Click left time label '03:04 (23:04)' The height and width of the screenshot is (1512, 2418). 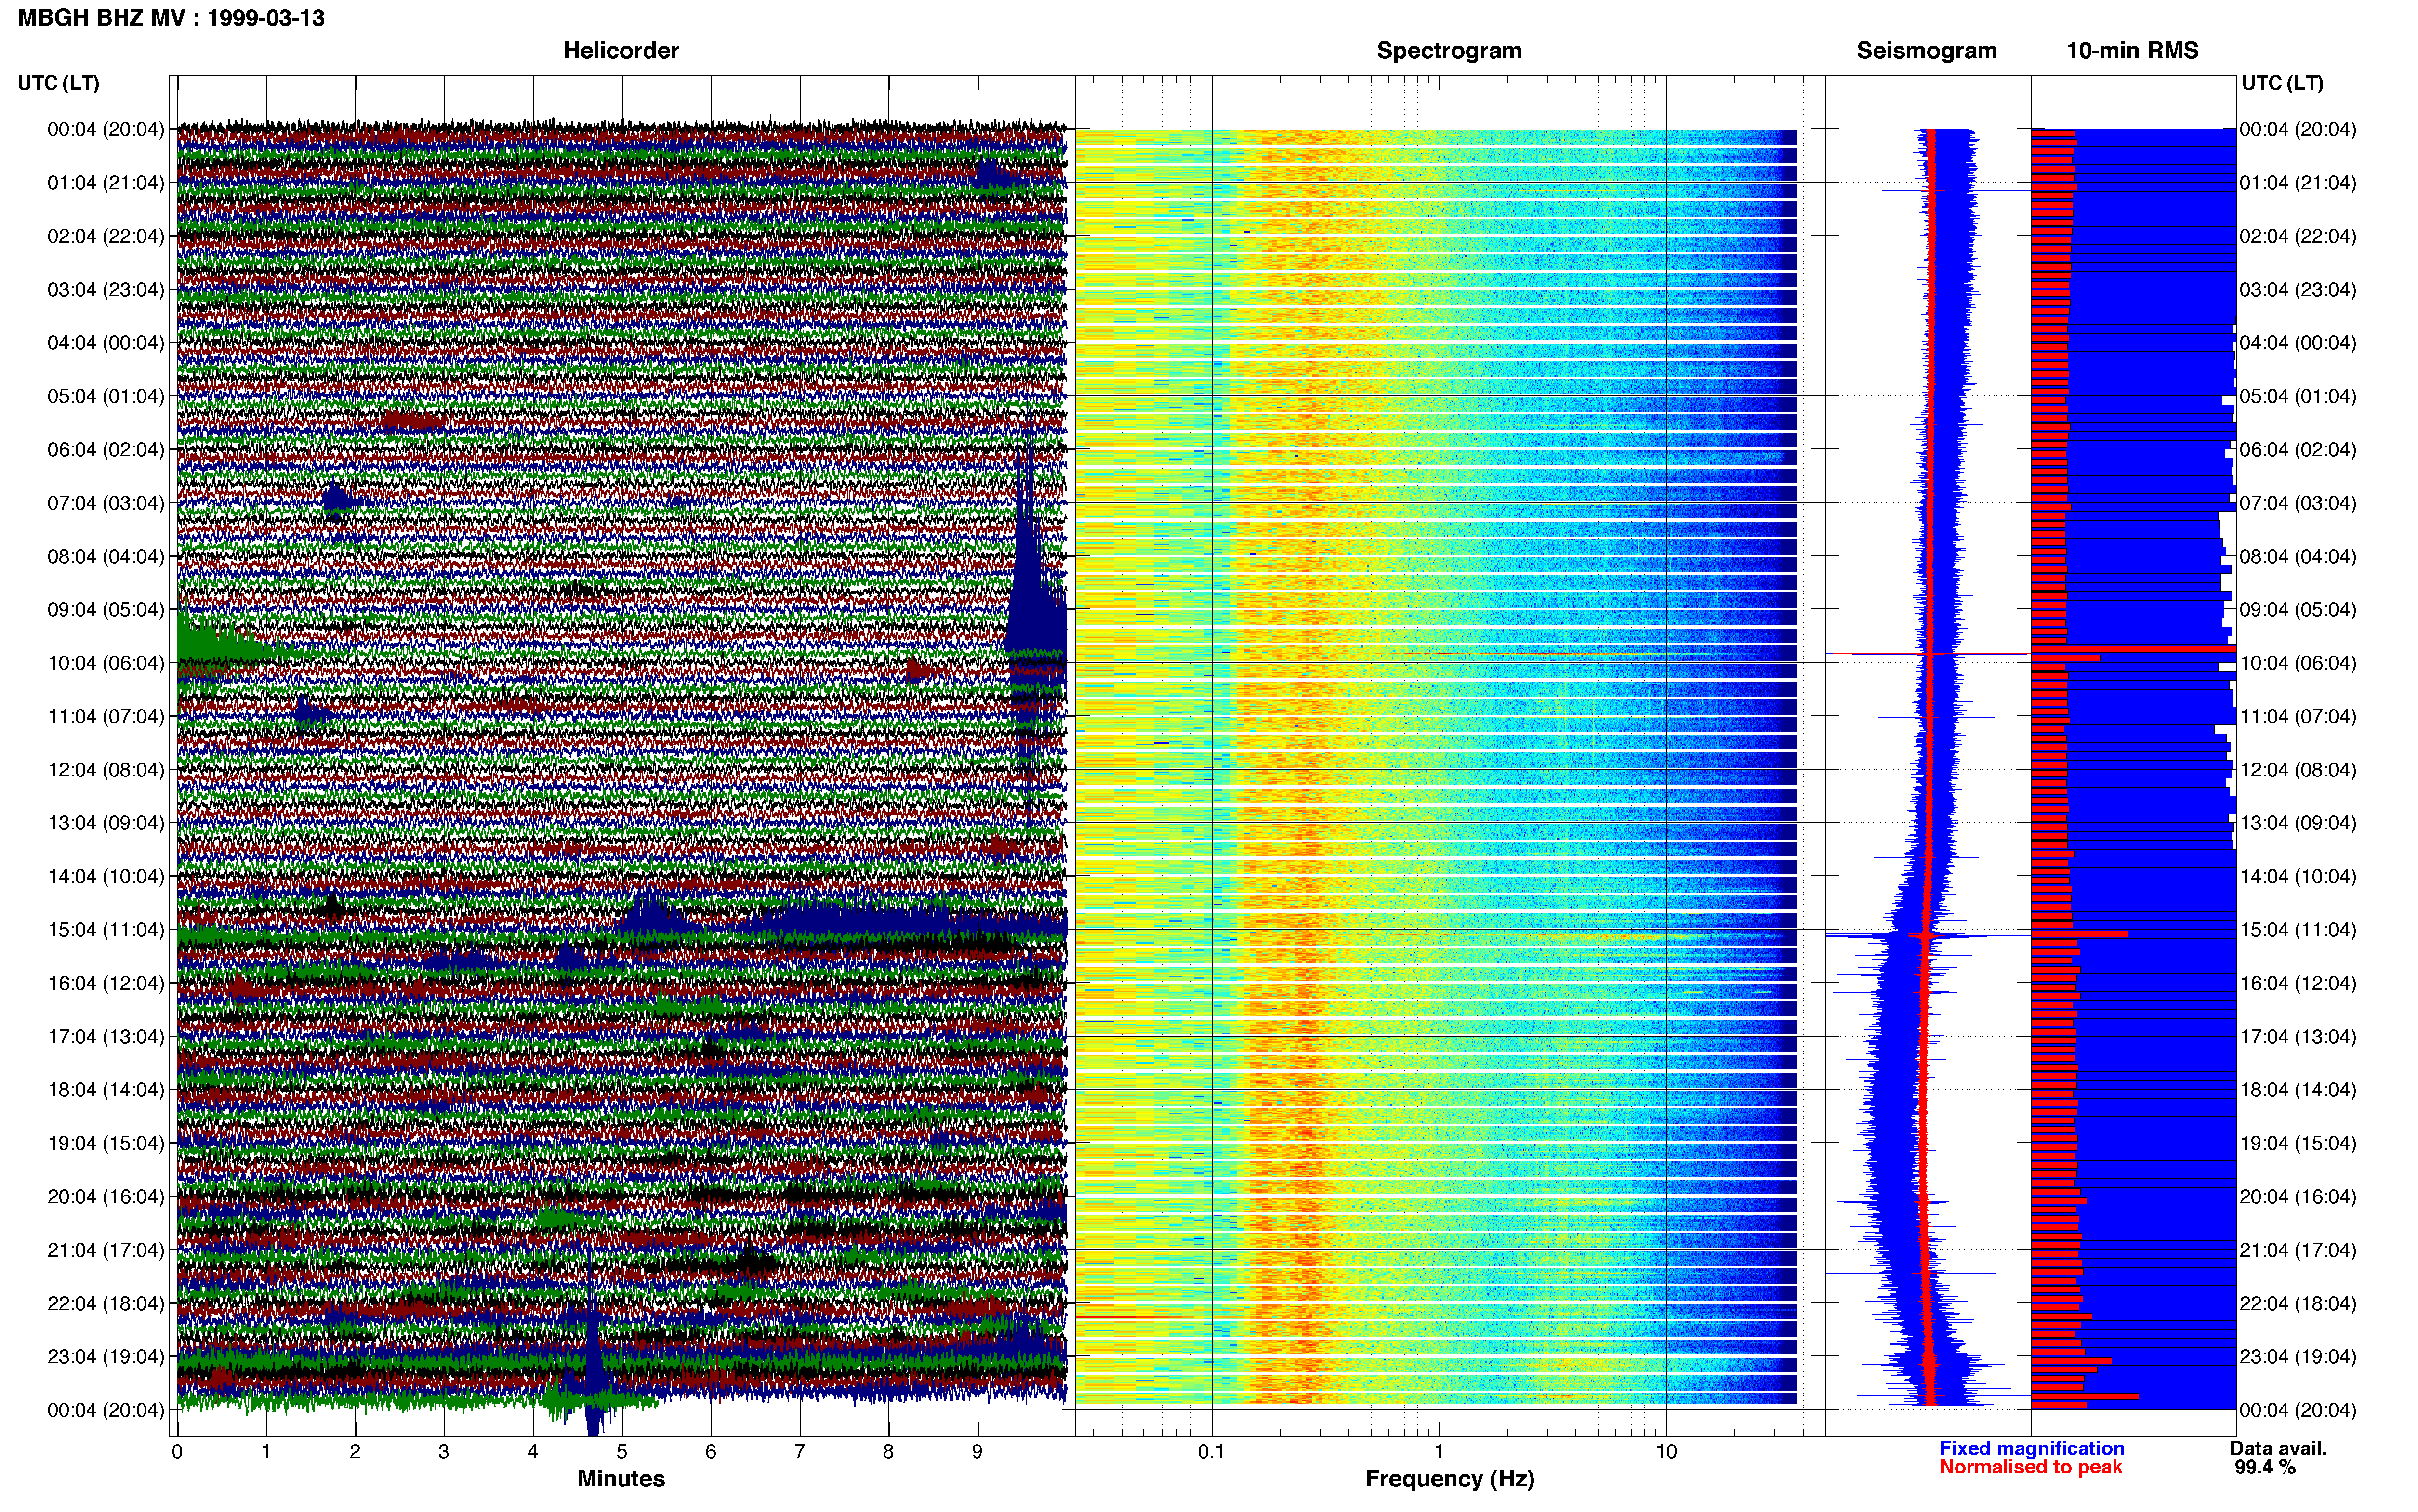pos(106,290)
